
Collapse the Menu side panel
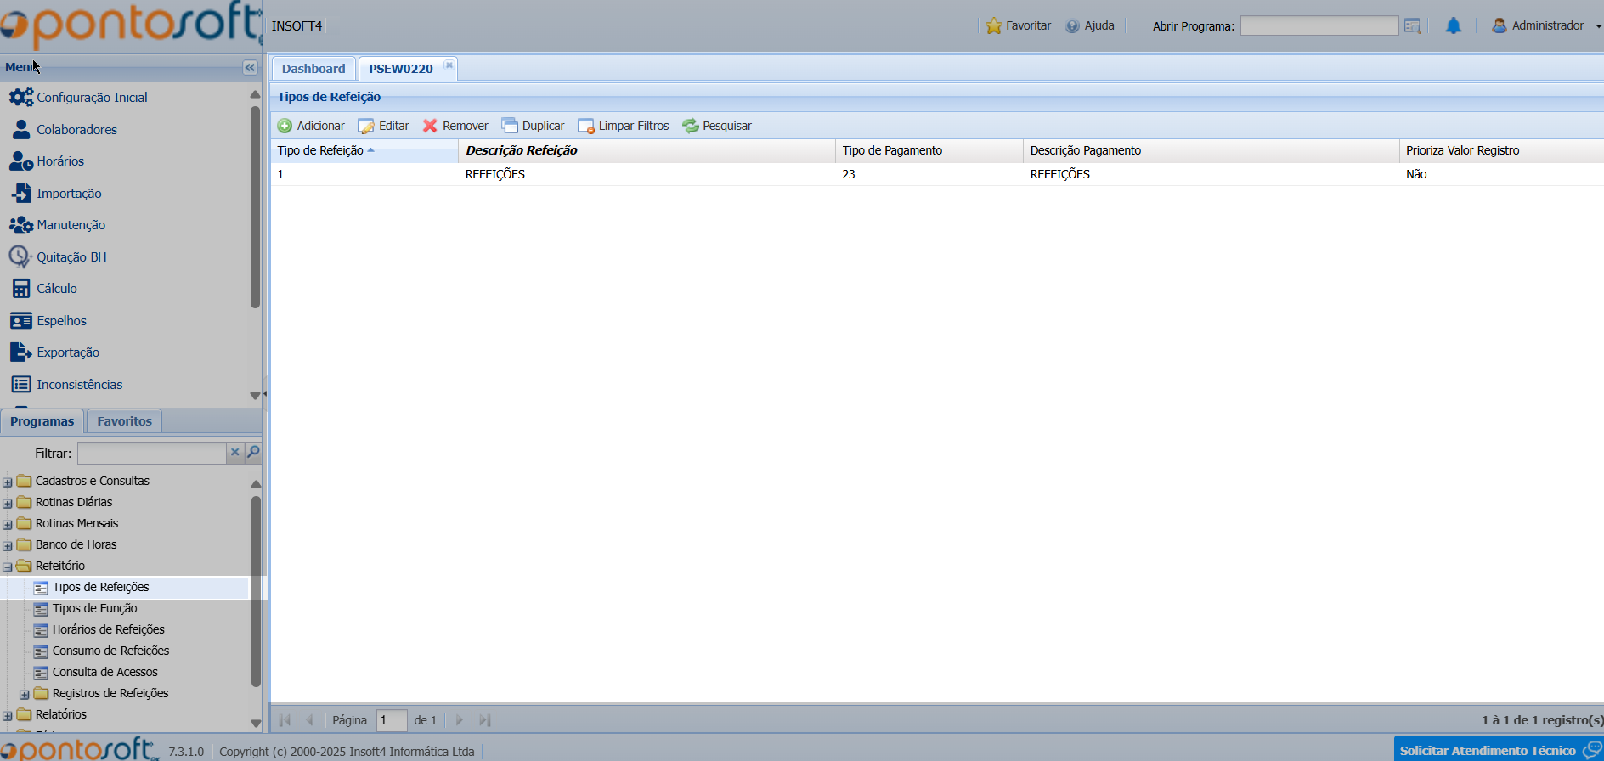click(x=250, y=67)
